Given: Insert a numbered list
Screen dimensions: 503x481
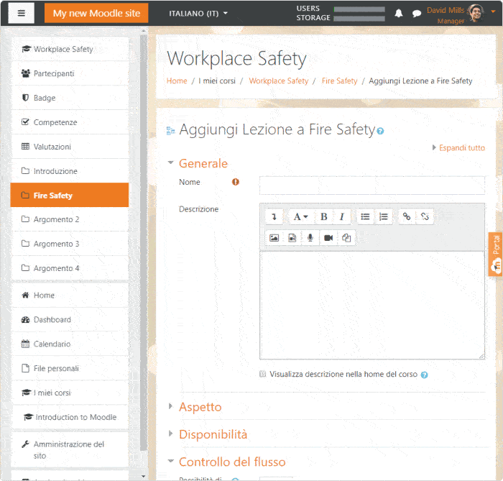Looking at the screenshot, I should (384, 216).
